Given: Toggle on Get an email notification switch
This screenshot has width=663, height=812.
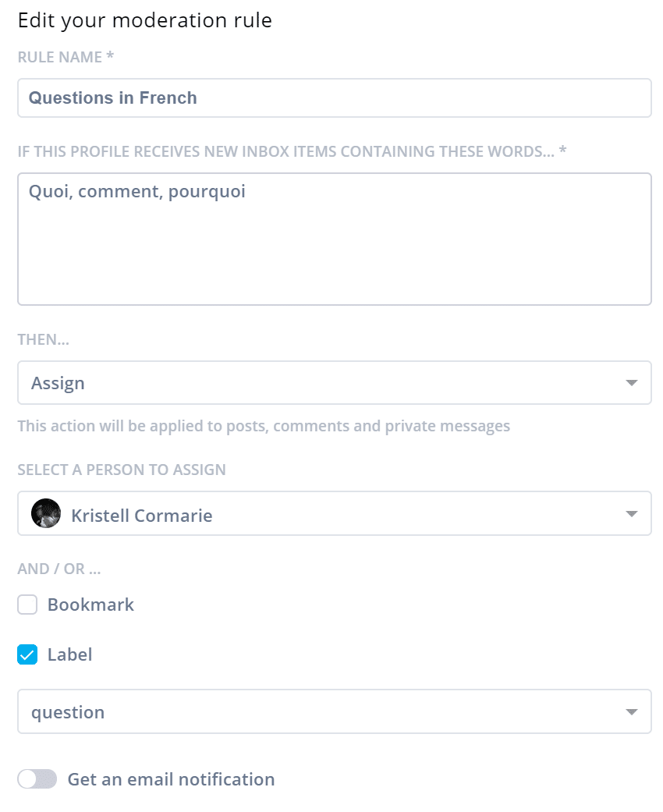Looking at the screenshot, I should [x=37, y=779].
